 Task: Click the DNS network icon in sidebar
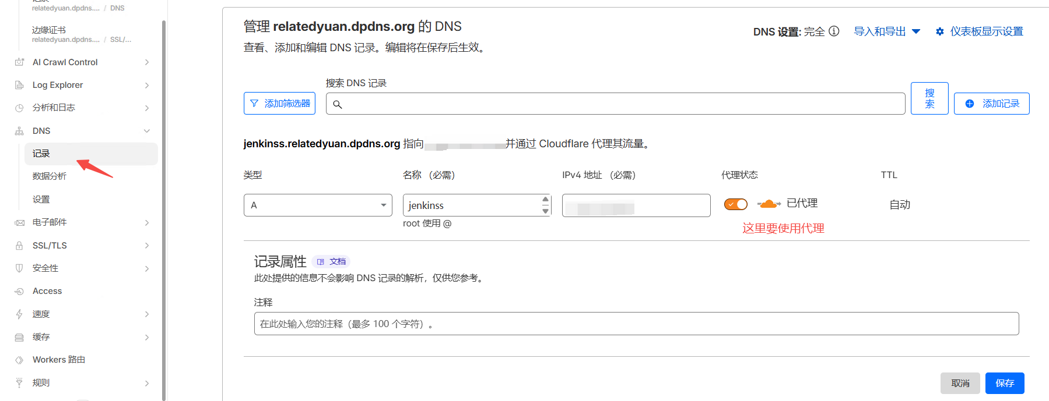pyautogui.click(x=19, y=131)
